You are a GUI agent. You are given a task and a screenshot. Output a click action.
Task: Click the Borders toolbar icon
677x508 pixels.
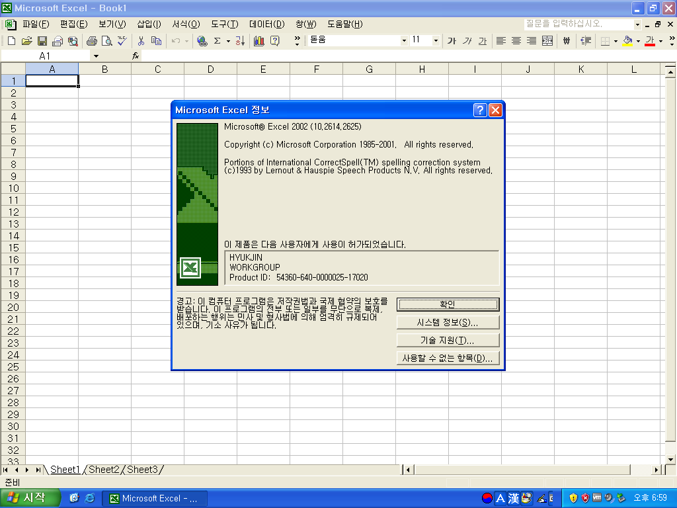pos(606,41)
